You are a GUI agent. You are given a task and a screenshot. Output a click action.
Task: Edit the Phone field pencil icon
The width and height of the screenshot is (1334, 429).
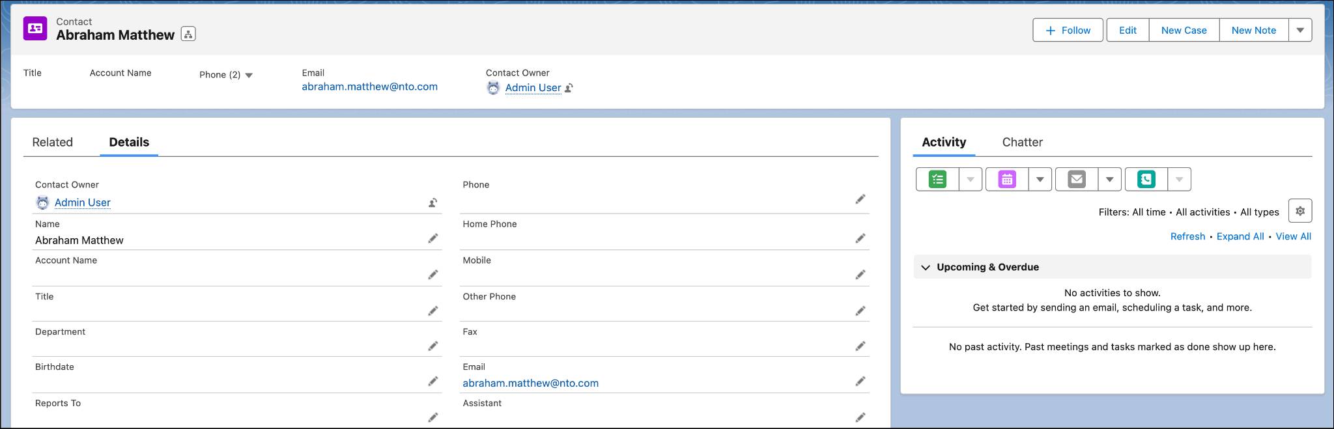860,199
